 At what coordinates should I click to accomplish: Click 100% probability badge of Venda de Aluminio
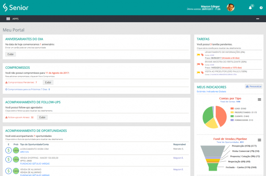[x=16, y=171]
